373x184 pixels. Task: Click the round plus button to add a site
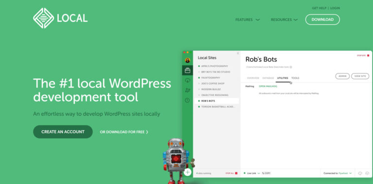[x=187, y=172]
